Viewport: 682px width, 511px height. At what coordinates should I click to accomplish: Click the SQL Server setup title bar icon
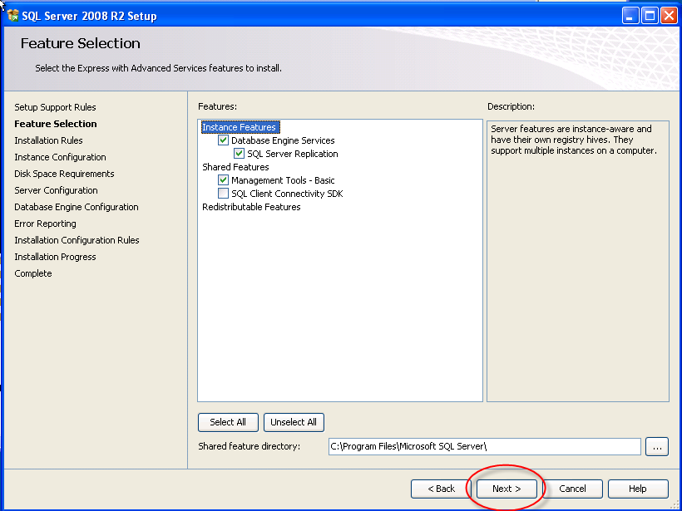pyautogui.click(x=13, y=16)
